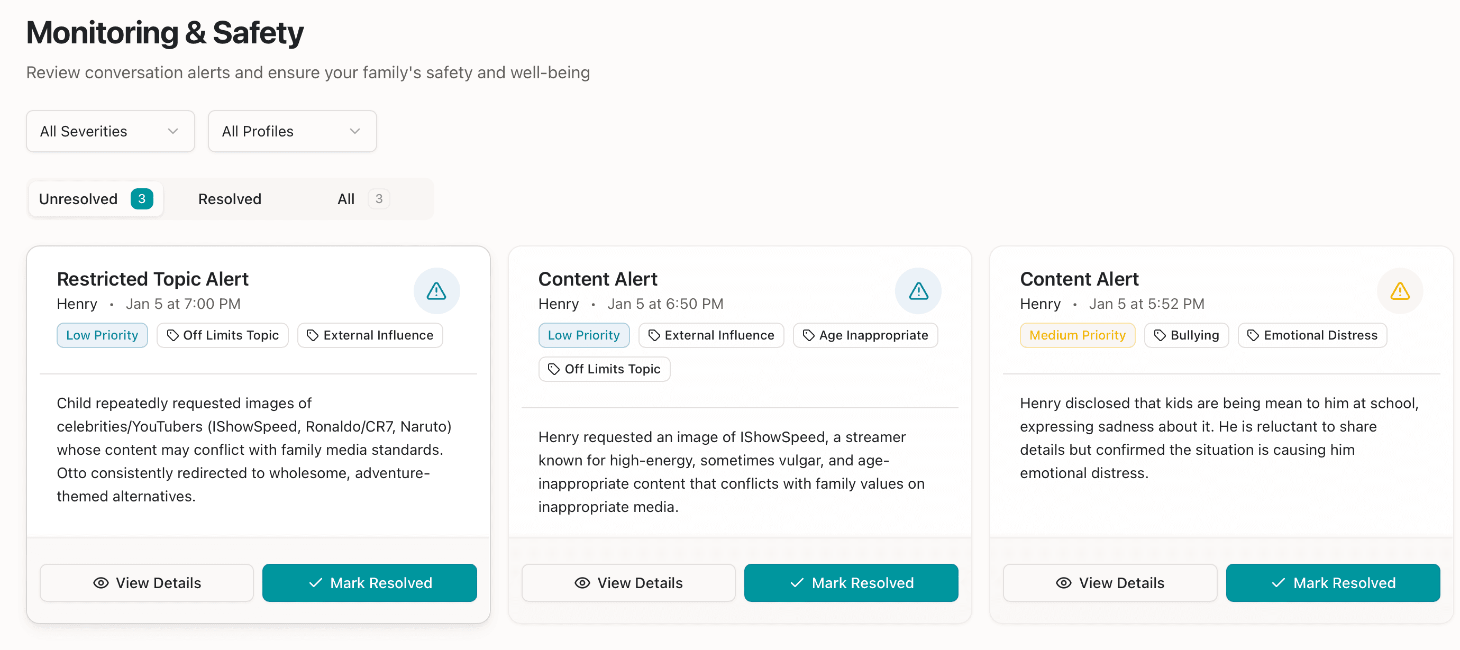1460x650 pixels.
Task: Click the yellow warning icon on Henry's bullying alert
Action: click(1400, 291)
